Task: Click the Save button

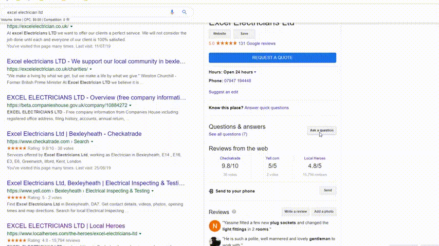Action: point(244,33)
